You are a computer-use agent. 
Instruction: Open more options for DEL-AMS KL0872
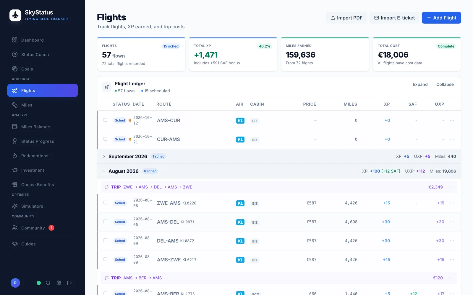point(452,241)
